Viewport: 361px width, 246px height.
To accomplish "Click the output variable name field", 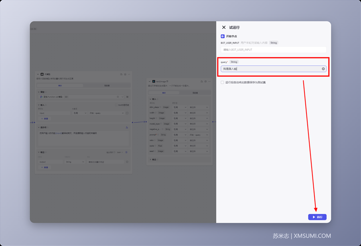I will click(x=51, y=162).
